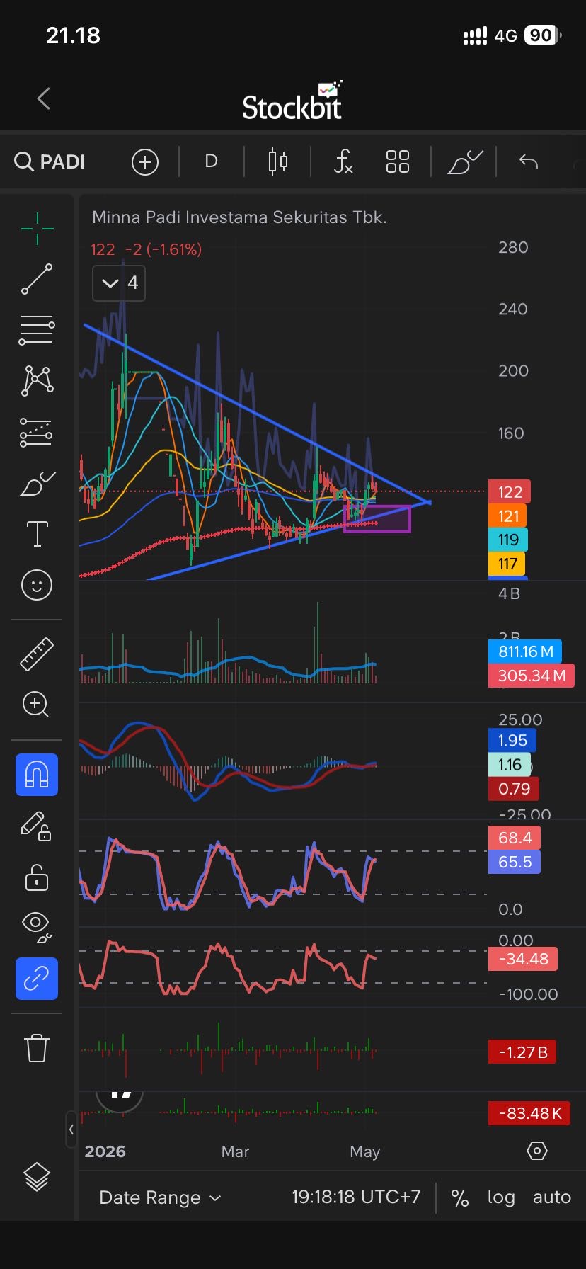This screenshot has width=586, height=1269.
Task: Open the chart layout grid icon
Action: coord(398,162)
